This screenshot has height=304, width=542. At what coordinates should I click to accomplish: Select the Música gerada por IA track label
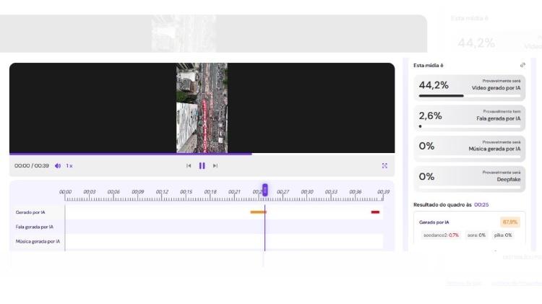[38, 241]
